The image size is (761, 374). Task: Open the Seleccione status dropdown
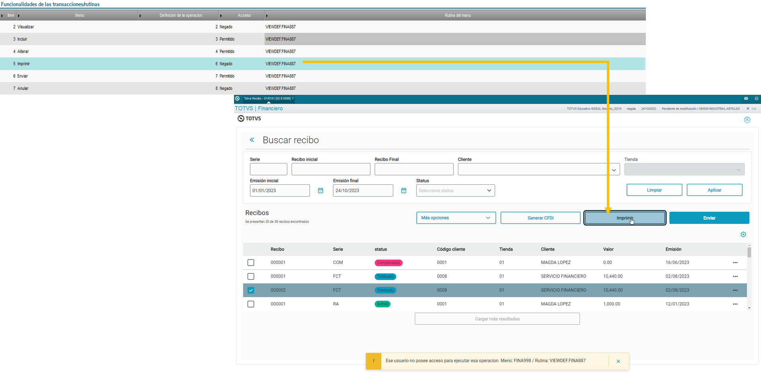(x=456, y=190)
